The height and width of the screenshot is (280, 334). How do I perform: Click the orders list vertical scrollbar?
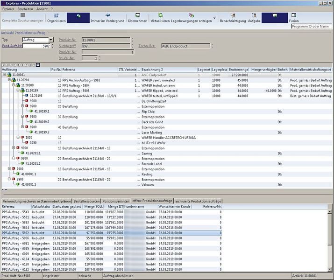pyautogui.click(x=329, y=240)
